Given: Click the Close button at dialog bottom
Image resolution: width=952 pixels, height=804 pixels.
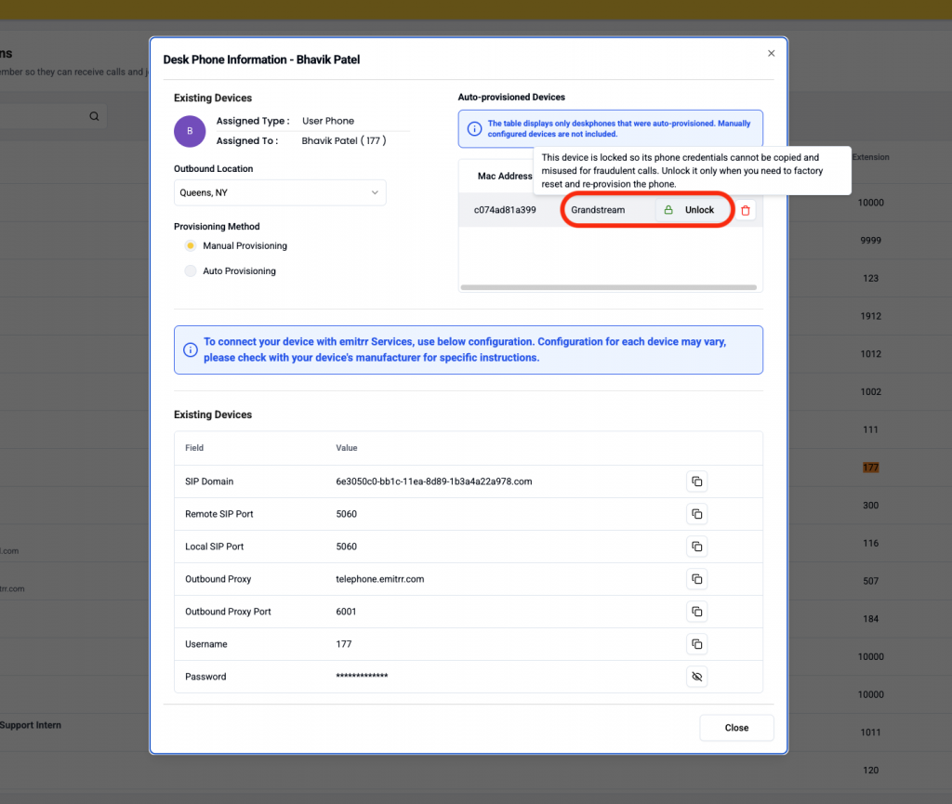Looking at the screenshot, I should (736, 728).
